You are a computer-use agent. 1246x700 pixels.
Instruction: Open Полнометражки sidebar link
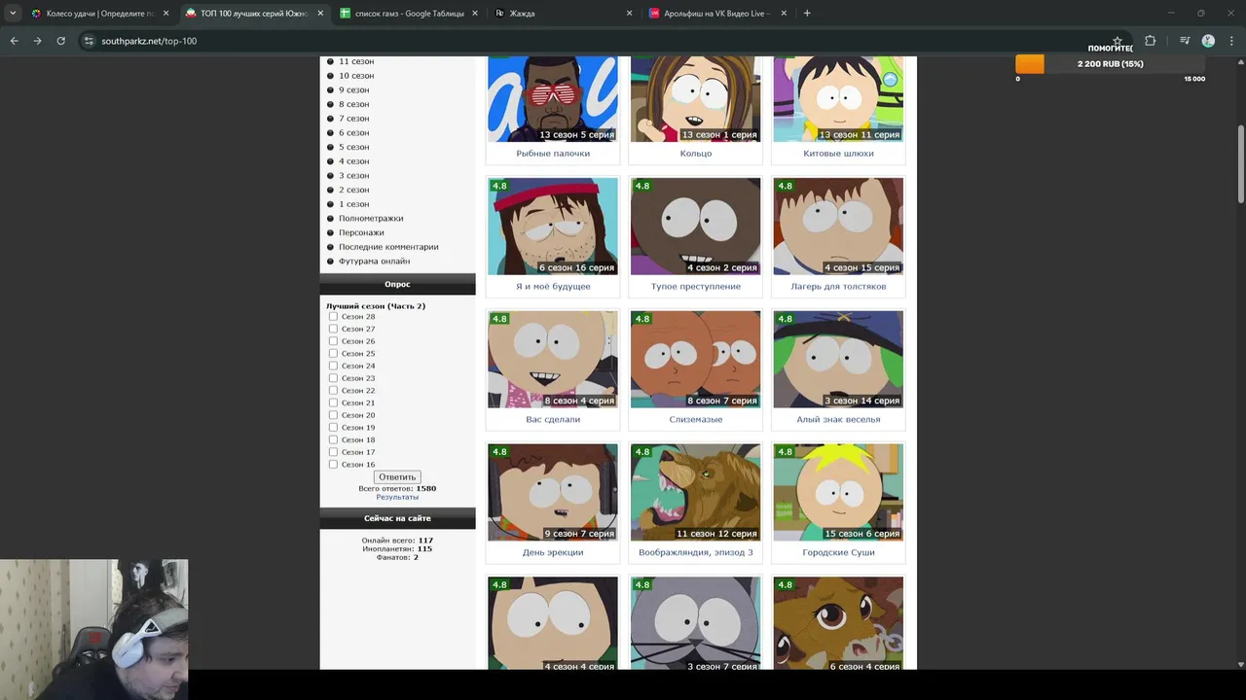click(371, 219)
